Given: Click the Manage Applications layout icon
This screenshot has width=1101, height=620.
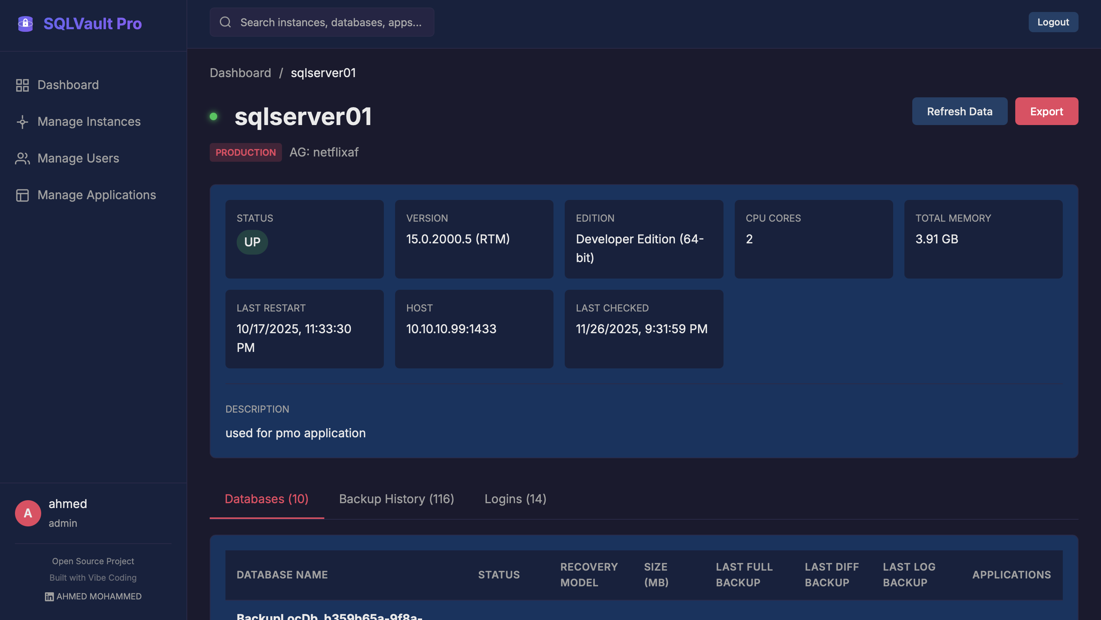Looking at the screenshot, I should point(22,195).
